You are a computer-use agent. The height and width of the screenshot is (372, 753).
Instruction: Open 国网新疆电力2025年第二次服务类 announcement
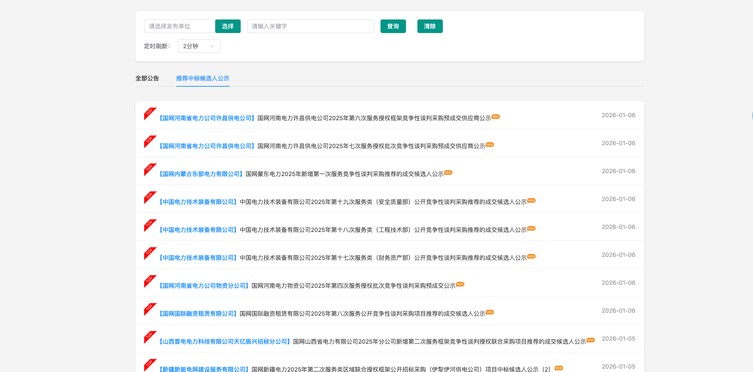400,369
